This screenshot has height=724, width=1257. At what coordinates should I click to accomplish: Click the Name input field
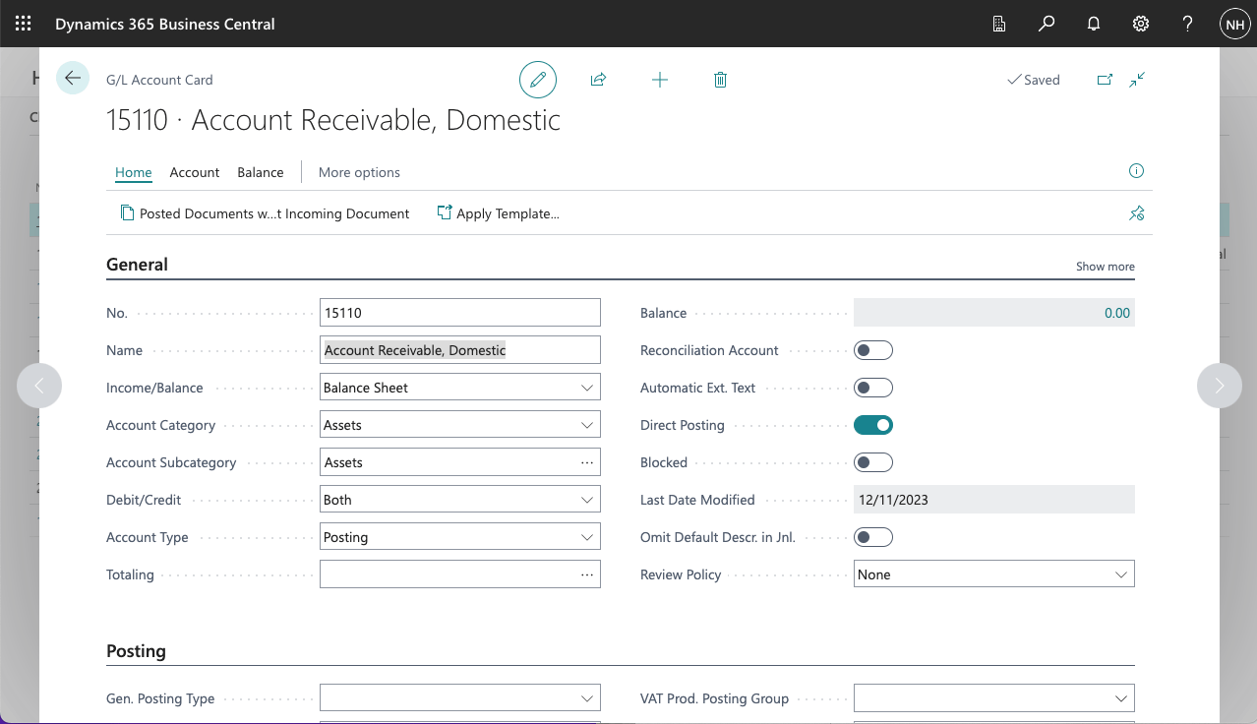pos(459,350)
